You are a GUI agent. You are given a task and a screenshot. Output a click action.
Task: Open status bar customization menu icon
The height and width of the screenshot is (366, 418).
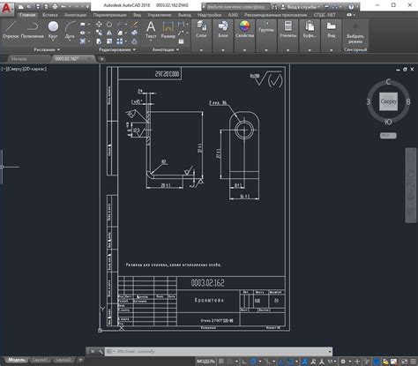click(x=414, y=362)
